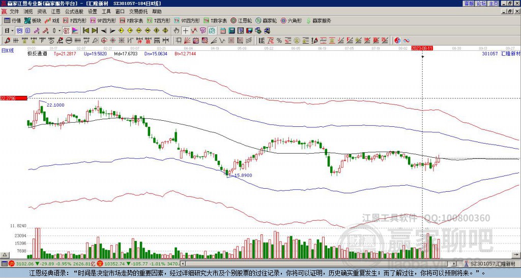
Task: Open the calculator icon
Action: (231, 31)
